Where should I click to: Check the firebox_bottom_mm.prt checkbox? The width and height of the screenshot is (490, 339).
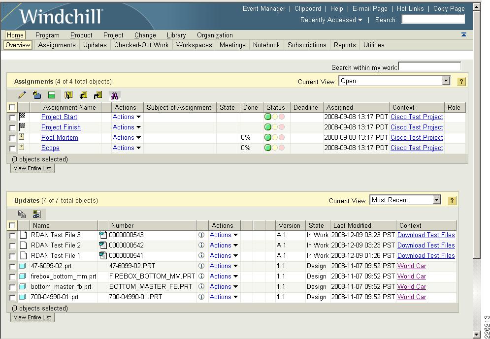12,277
